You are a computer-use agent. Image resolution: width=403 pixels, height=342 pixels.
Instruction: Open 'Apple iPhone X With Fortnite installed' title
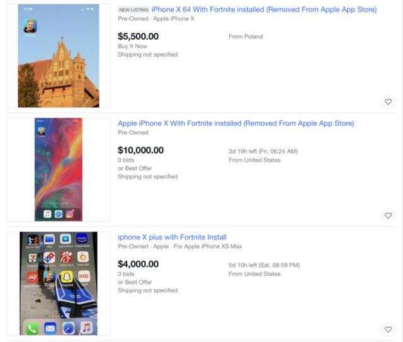tap(236, 123)
